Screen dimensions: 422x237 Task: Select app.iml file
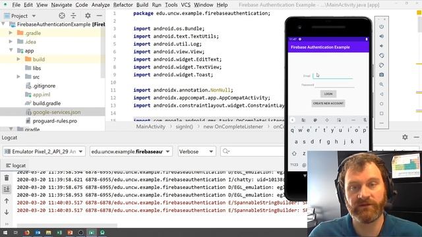tap(42, 95)
